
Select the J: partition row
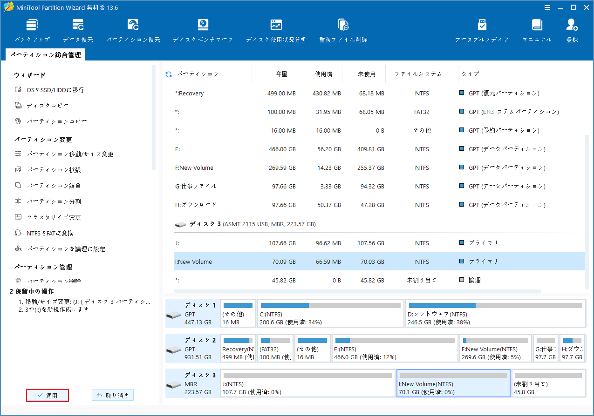[379, 243]
